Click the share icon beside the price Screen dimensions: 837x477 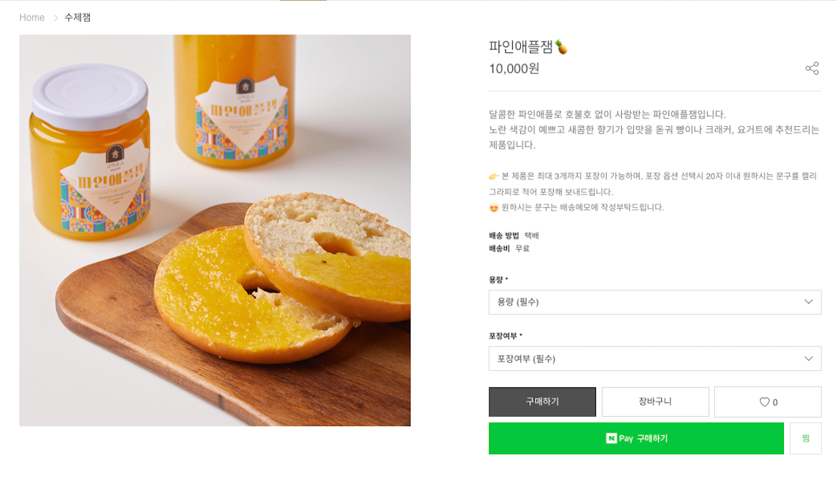812,69
